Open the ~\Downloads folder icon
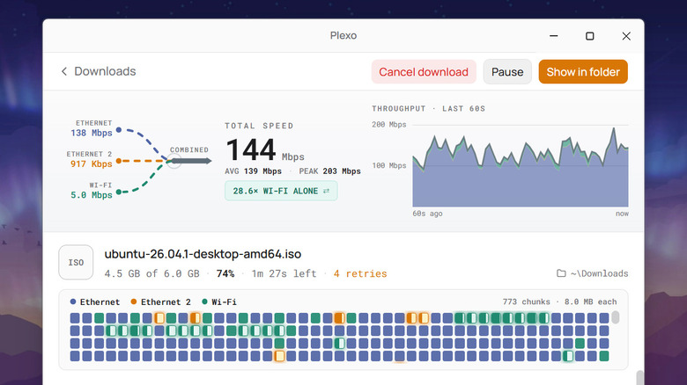 (561, 273)
